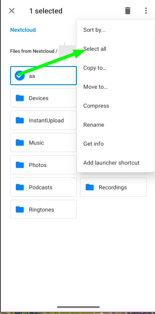Screen dimensions: 155x314
Task: Open the three-dot overflow menu
Action: (x=146, y=11)
